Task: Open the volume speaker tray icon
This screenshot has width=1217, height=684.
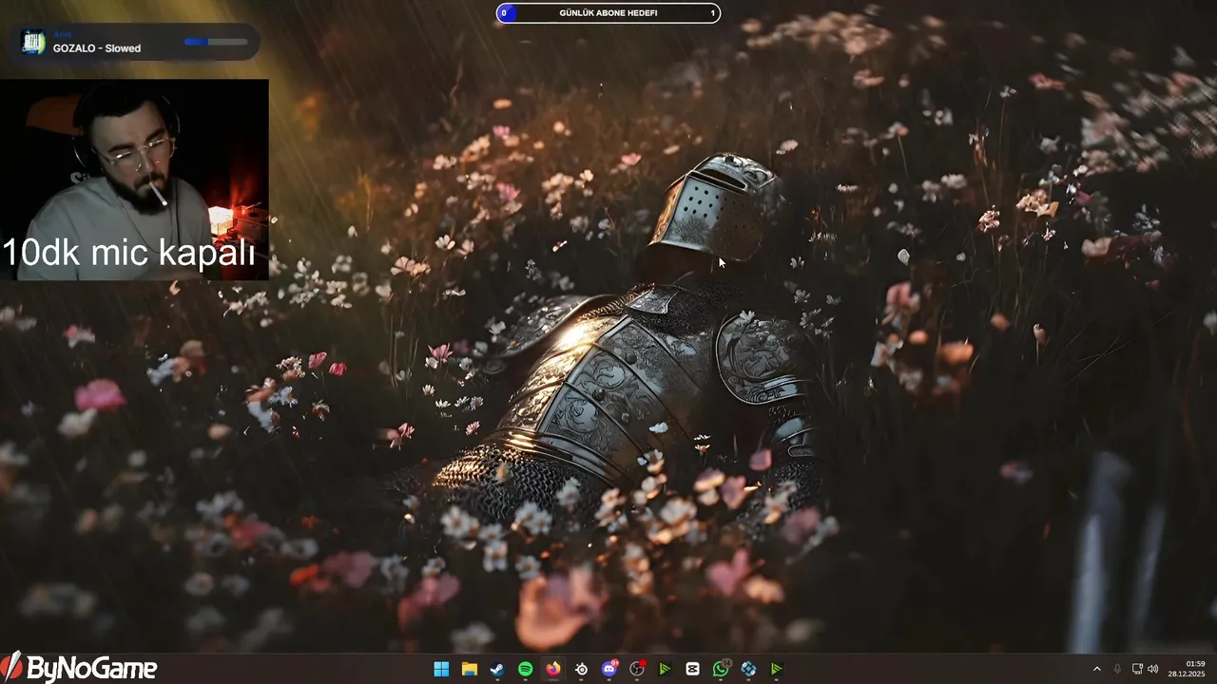Action: 1152,669
